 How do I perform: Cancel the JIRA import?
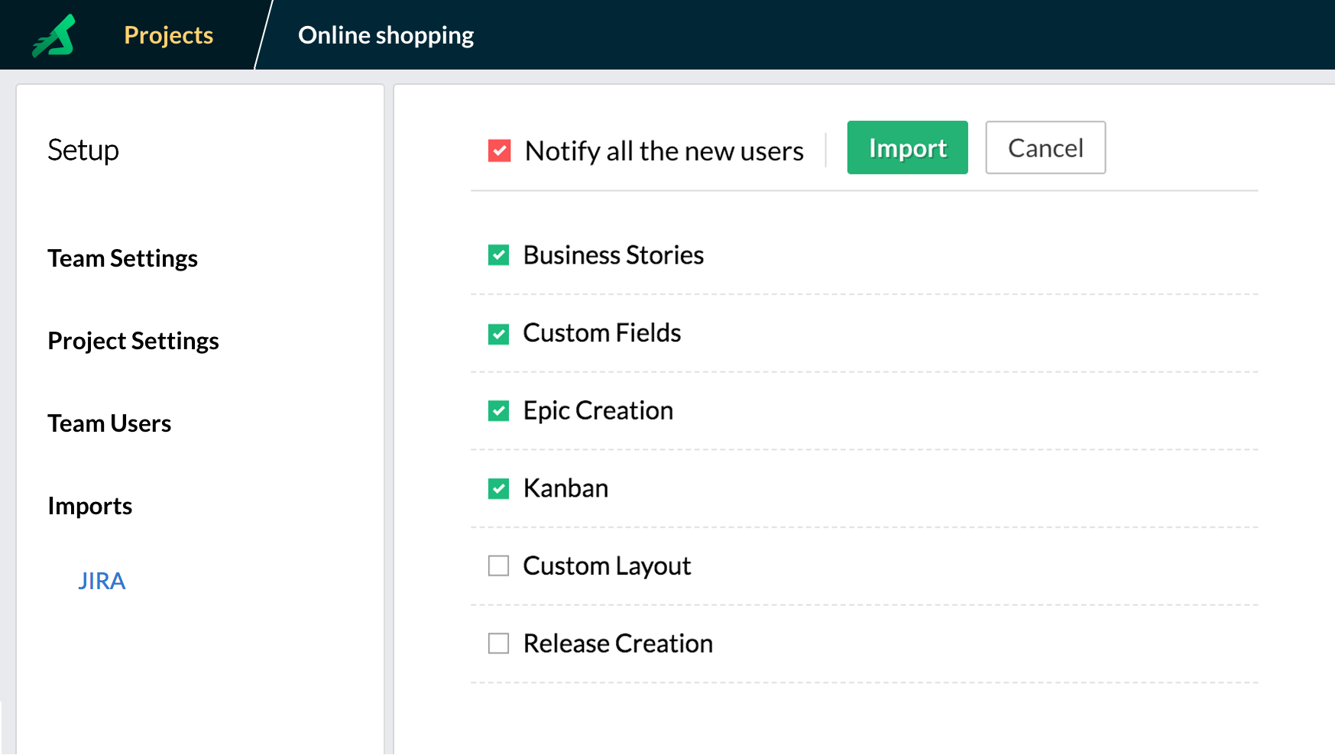(x=1045, y=147)
